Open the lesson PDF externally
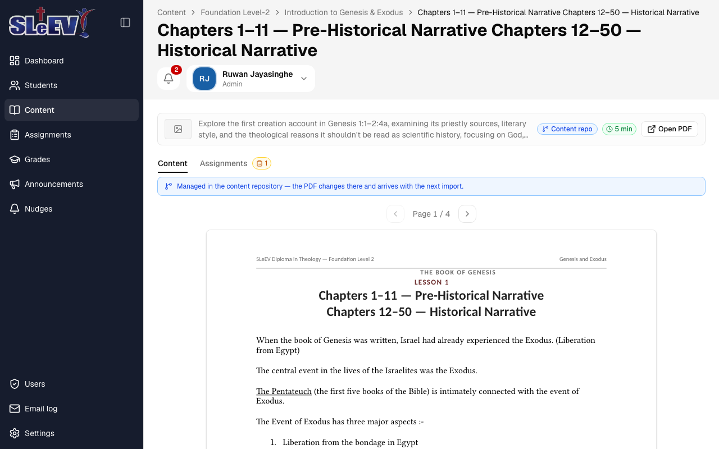Image resolution: width=719 pixels, height=449 pixels. pyautogui.click(x=670, y=129)
